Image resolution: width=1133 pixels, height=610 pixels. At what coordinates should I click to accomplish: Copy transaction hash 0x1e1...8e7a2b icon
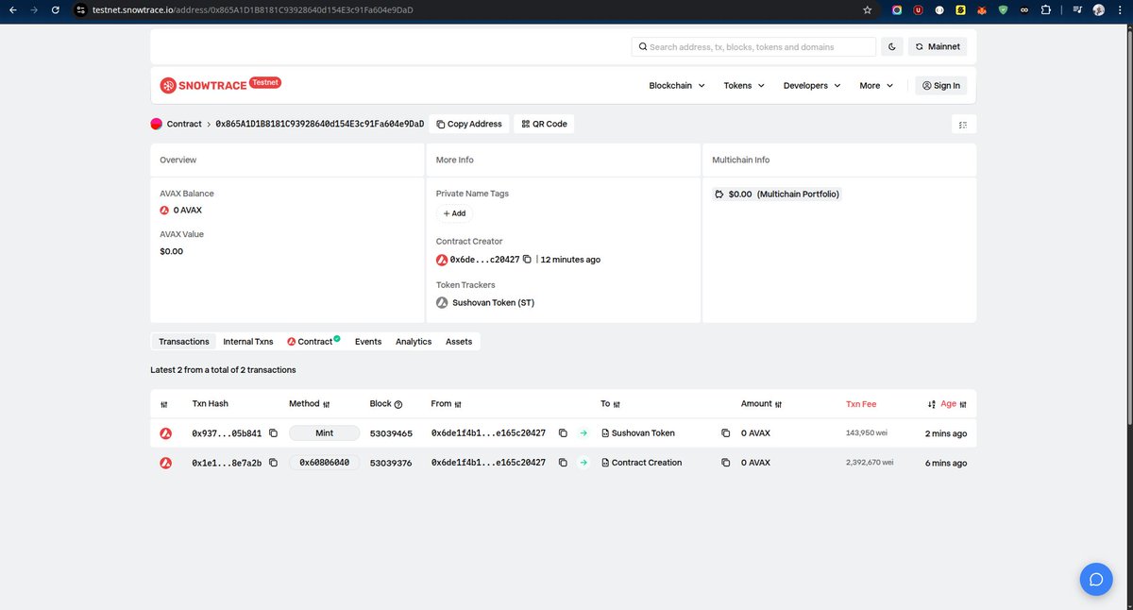[x=273, y=463]
